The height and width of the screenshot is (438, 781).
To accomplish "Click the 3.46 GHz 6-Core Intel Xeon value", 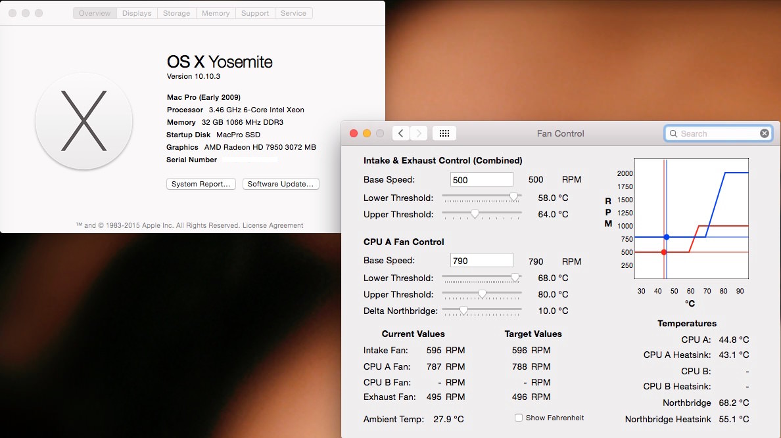I will [256, 110].
